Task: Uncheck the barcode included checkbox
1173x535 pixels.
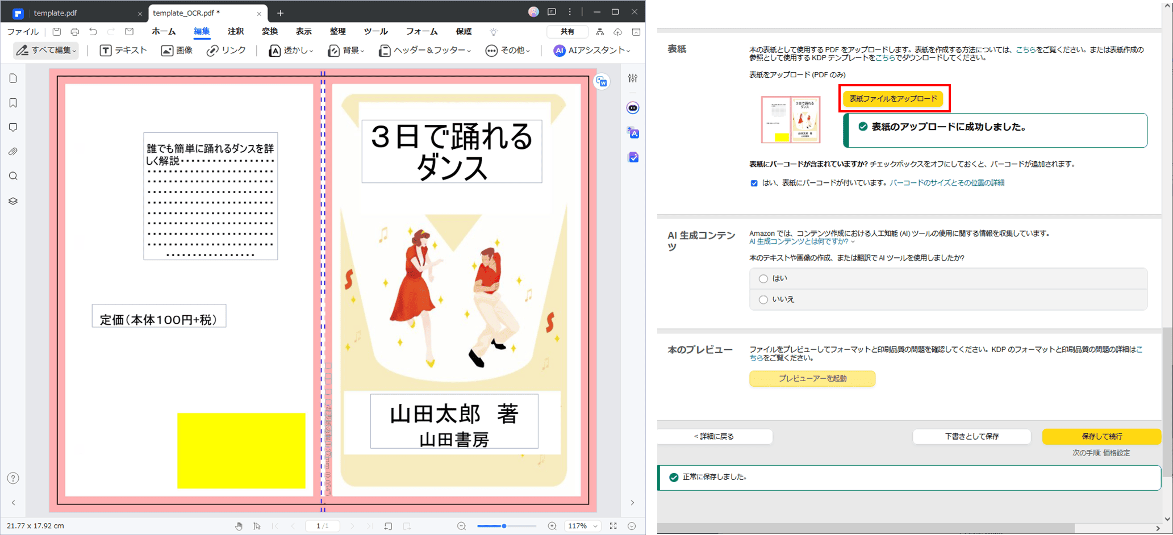Action: [754, 183]
